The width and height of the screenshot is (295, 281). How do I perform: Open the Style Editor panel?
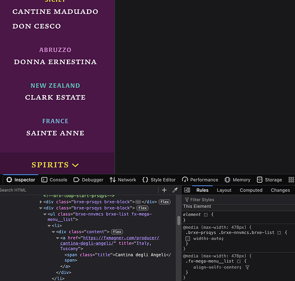tap(159, 180)
